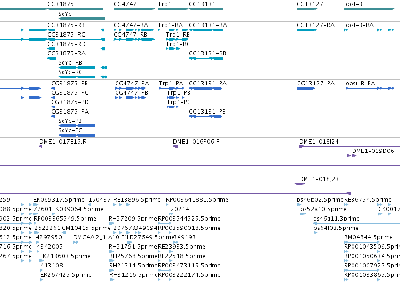400x282 pixels.
Task: Select the DME1-019D06 clone
Action: click(376, 156)
